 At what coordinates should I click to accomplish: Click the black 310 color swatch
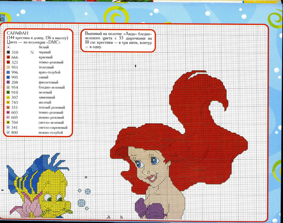(x=8, y=52)
